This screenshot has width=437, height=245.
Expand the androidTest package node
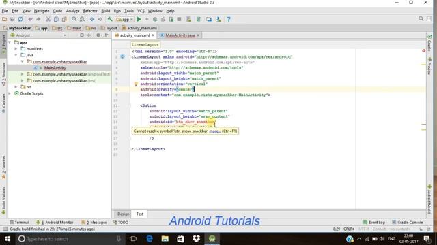(23, 74)
